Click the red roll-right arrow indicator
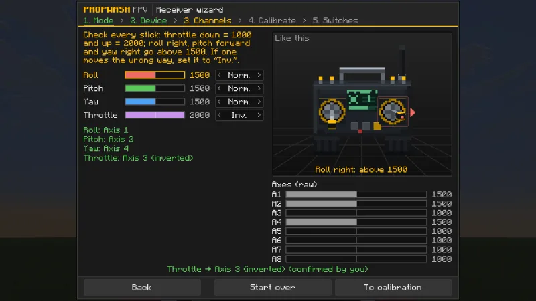This screenshot has width=536, height=301. pos(413,112)
